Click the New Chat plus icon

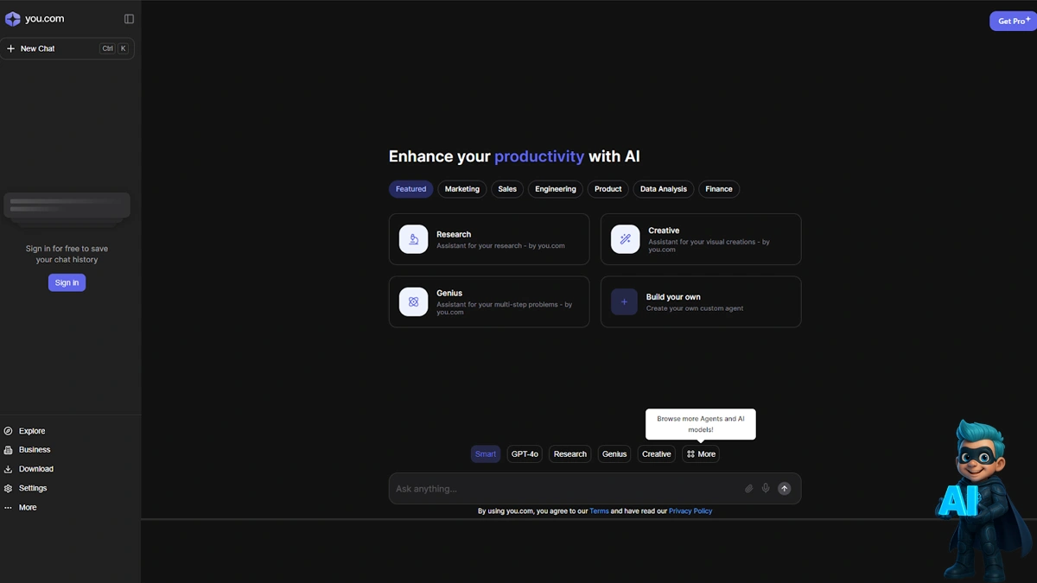11,49
